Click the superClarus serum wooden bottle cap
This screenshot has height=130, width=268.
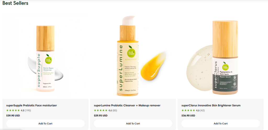tap(225, 39)
